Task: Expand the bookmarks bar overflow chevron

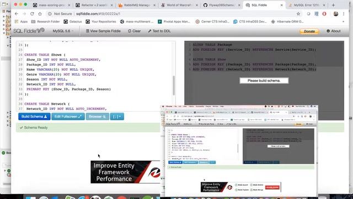Action: coord(343,22)
